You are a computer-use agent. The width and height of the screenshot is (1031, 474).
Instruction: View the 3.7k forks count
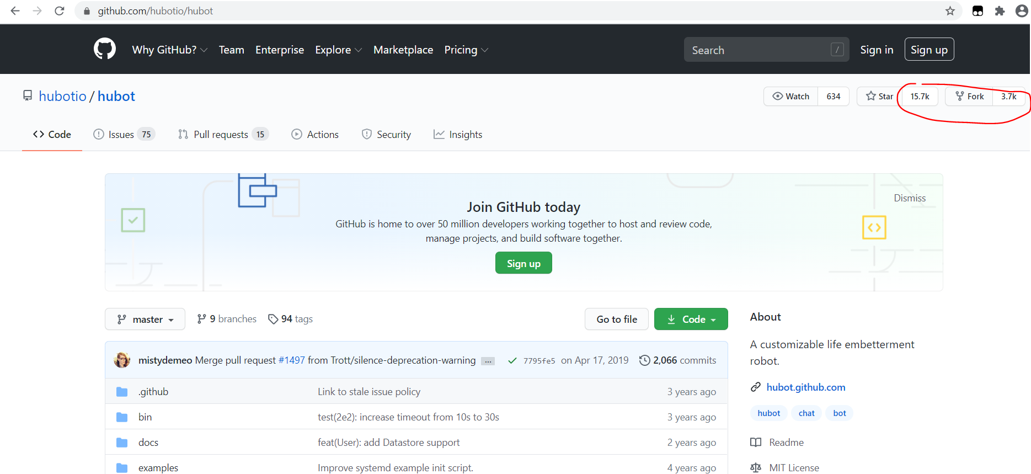pos(1009,96)
